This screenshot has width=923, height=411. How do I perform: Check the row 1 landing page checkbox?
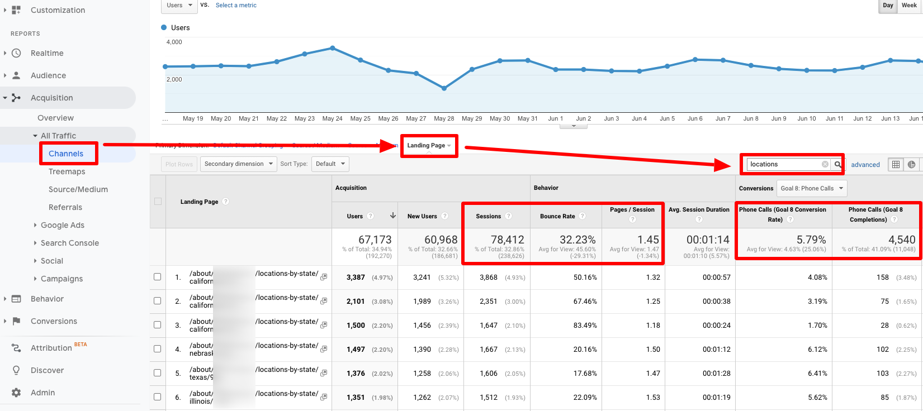click(158, 277)
